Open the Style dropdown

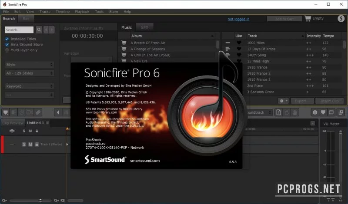pyautogui.click(x=30, y=65)
